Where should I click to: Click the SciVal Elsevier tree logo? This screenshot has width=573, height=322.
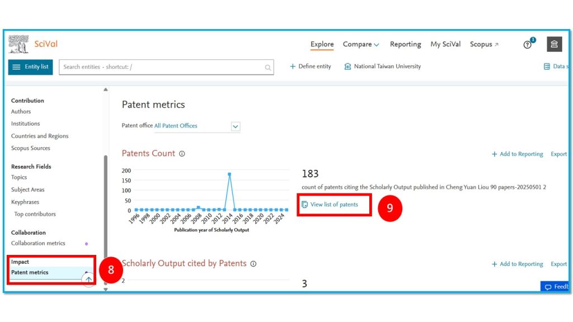click(x=18, y=44)
